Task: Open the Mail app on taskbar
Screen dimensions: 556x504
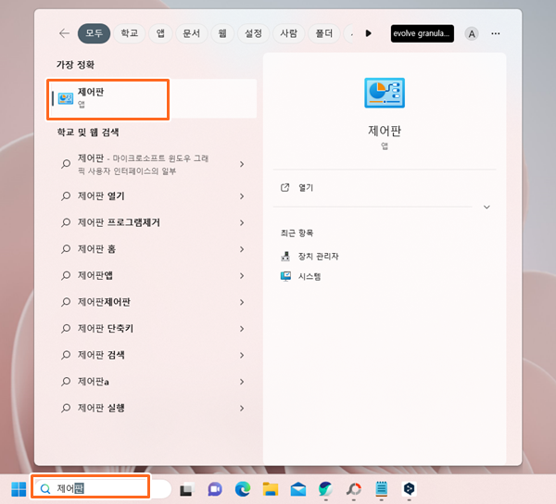Action: [298, 489]
